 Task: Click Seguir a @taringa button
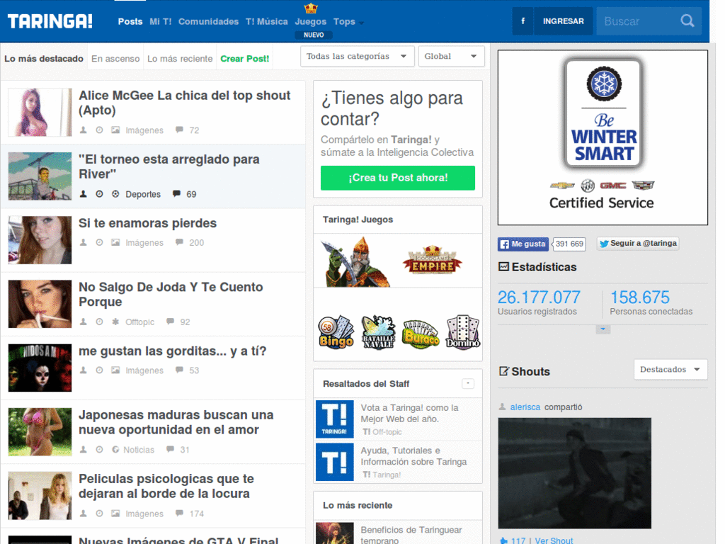click(x=638, y=244)
